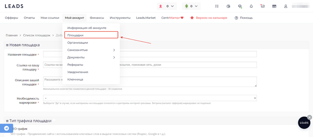Open the support headset icon
The image size is (313, 137).
click(240, 6)
